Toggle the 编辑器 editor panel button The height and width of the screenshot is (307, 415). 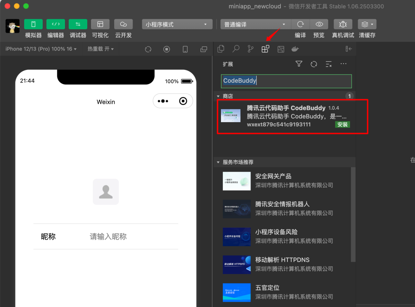coord(56,24)
